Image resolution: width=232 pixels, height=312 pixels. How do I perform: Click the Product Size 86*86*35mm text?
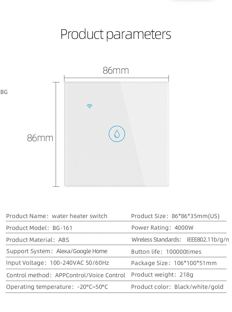coord(175,216)
